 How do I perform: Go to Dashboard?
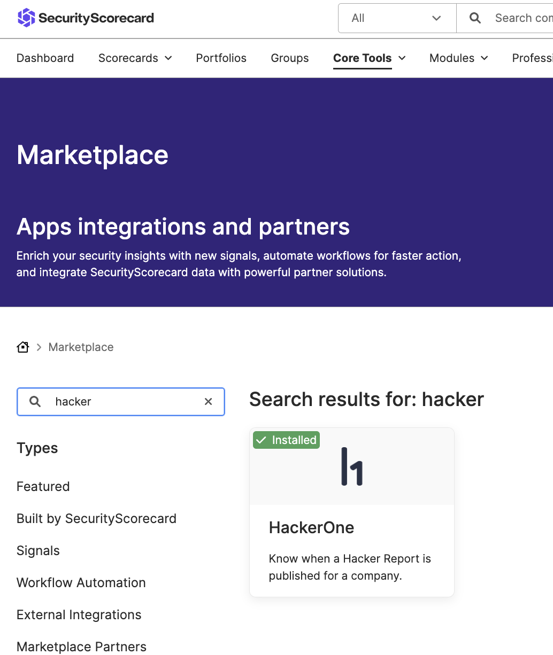click(45, 58)
